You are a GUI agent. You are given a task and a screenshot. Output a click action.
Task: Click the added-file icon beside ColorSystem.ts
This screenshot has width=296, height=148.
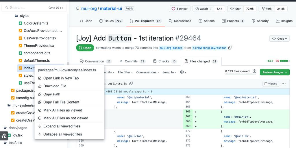point(20,23)
